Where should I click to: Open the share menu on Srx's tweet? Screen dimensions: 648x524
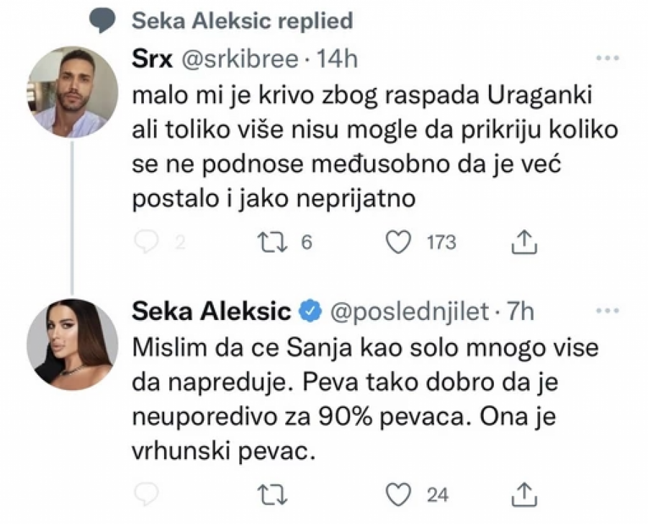525,243
